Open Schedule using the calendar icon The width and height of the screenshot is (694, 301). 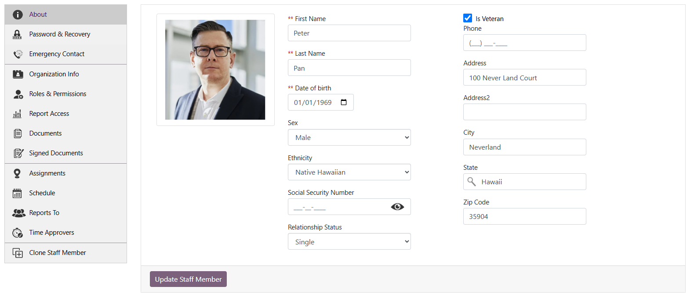pos(17,193)
